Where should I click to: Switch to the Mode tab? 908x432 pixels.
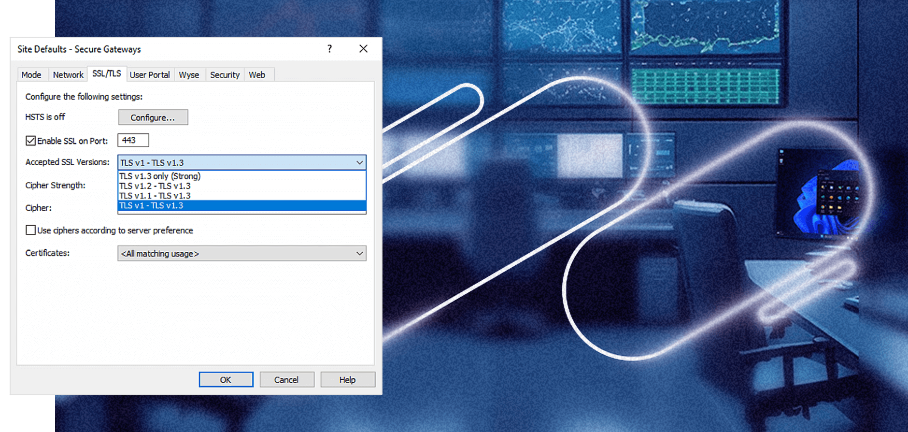point(31,75)
